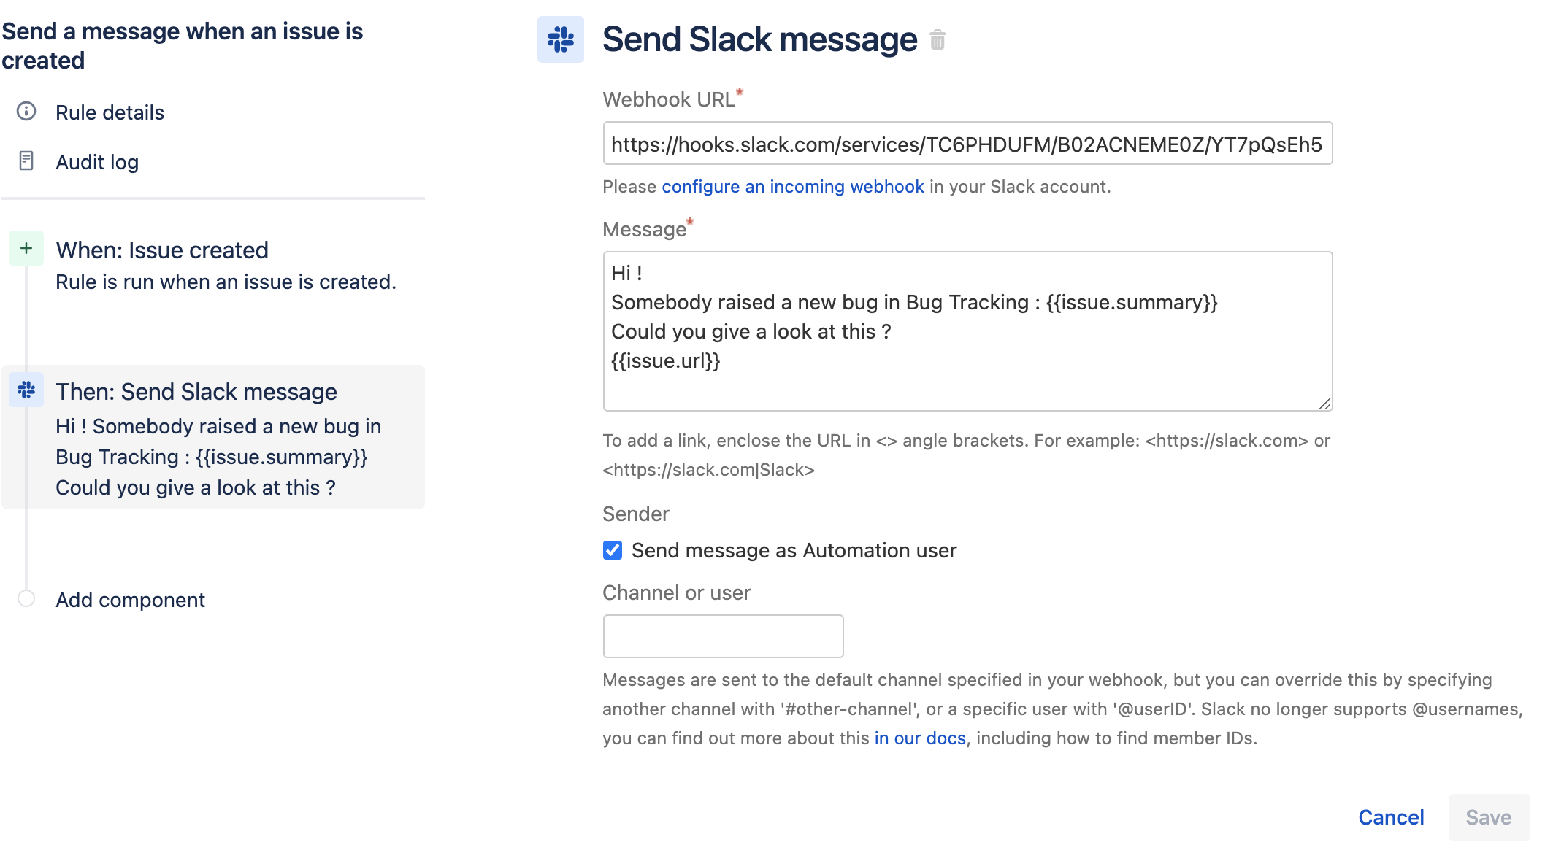Enable the Automation user sender option
1545x861 pixels.
click(x=613, y=550)
